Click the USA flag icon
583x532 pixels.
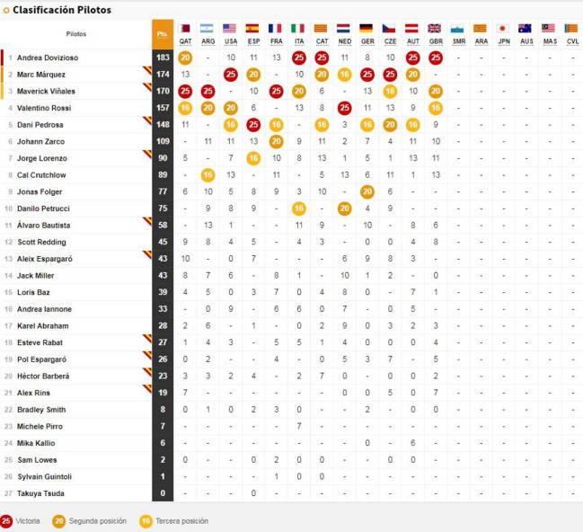click(x=230, y=29)
